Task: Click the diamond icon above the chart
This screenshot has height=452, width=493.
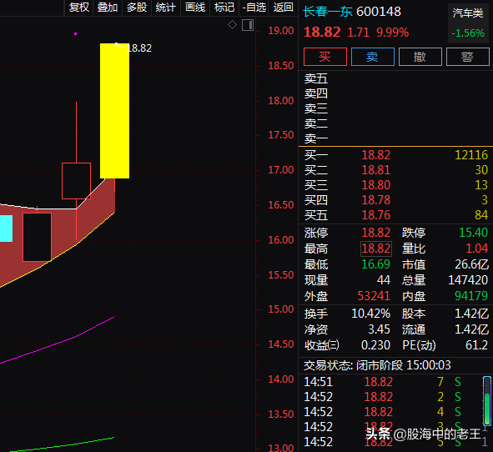Action: [x=232, y=24]
